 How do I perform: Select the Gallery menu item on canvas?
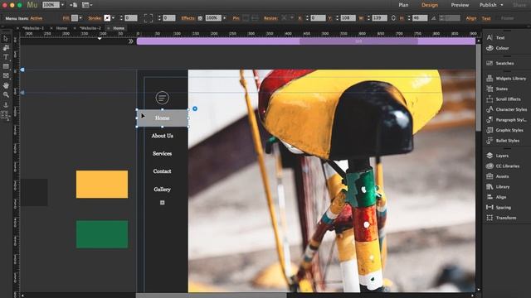(x=163, y=190)
